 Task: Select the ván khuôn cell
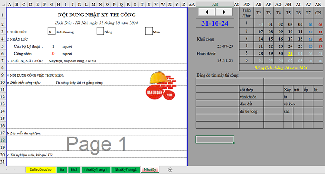(x=251, y=96)
